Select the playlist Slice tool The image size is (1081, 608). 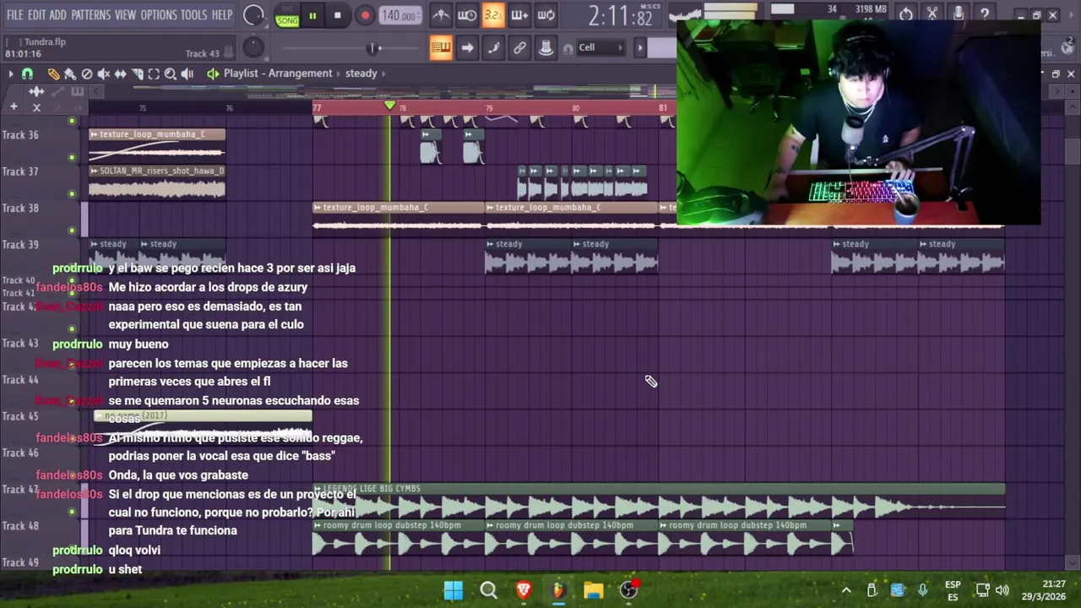point(138,73)
